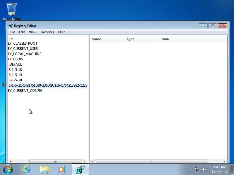234x175 pixels.
Task: Open Windows Explorer from the taskbar
Action: click(x=44, y=169)
